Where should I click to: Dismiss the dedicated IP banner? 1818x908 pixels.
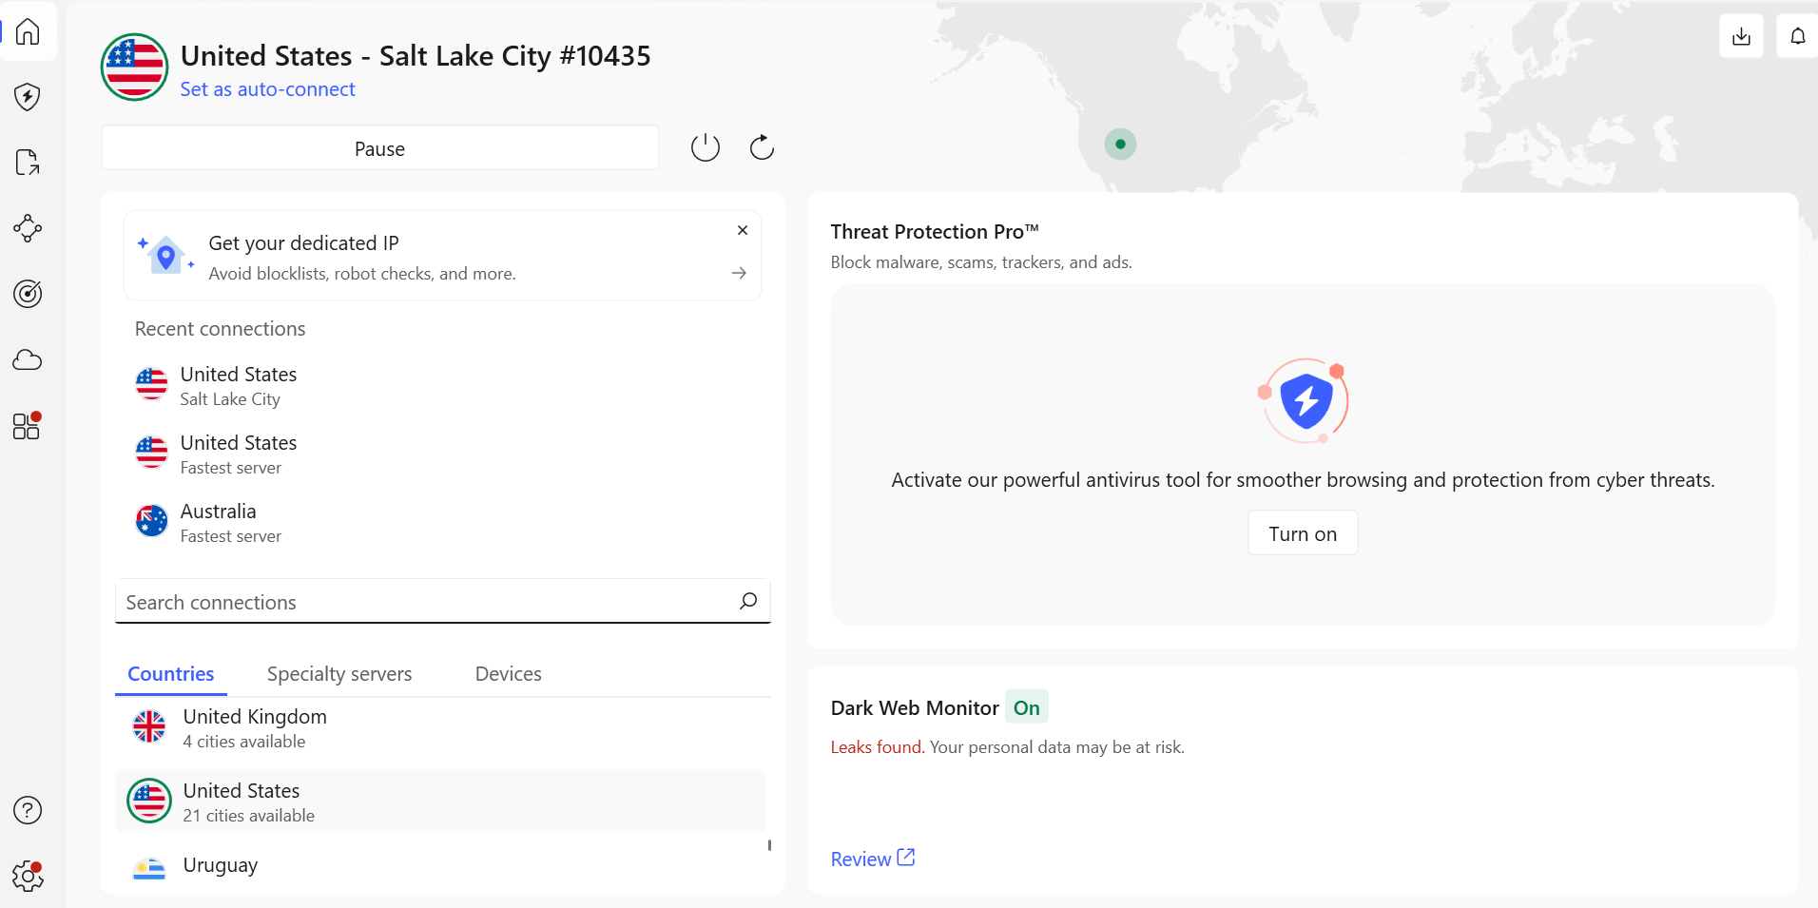(x=743, y=230)
